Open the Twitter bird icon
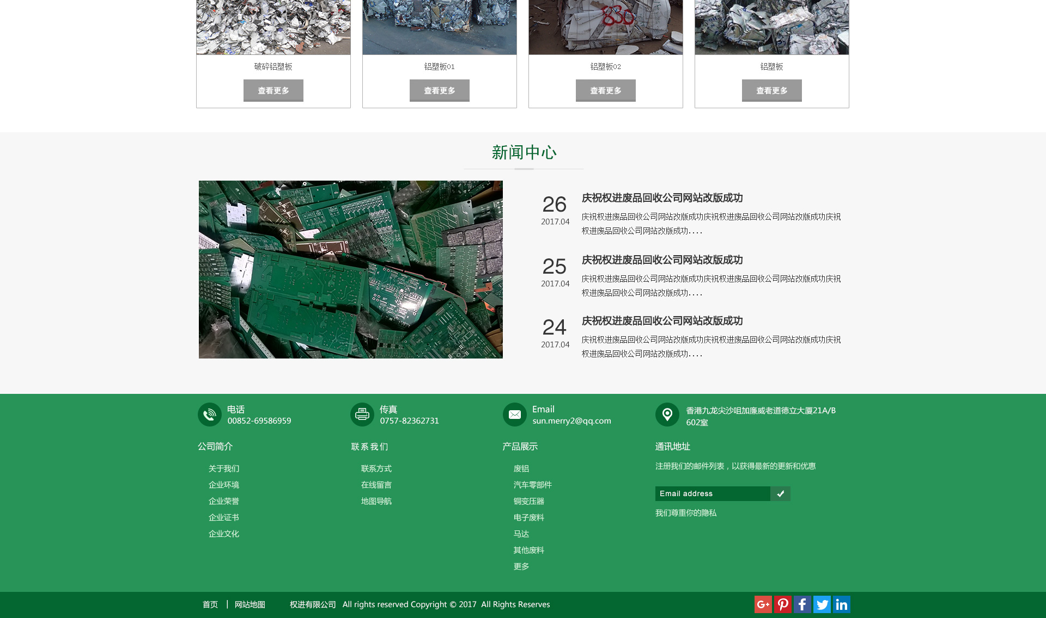Image resolution: width=1046 pixels, height=618 pixels. tap(822, 604)
